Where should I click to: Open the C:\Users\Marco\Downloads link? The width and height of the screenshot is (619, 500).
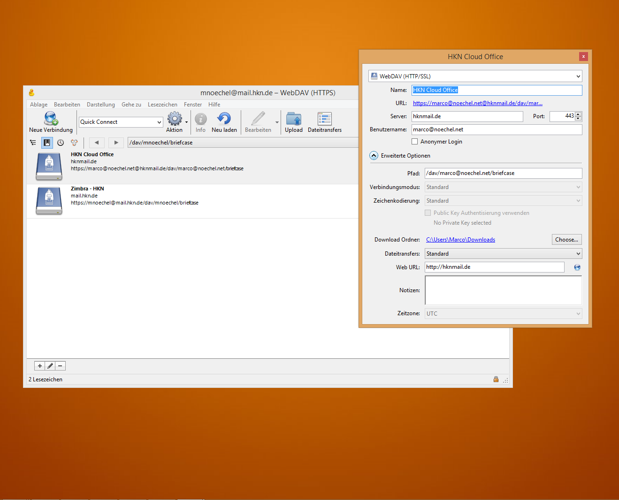460,240
